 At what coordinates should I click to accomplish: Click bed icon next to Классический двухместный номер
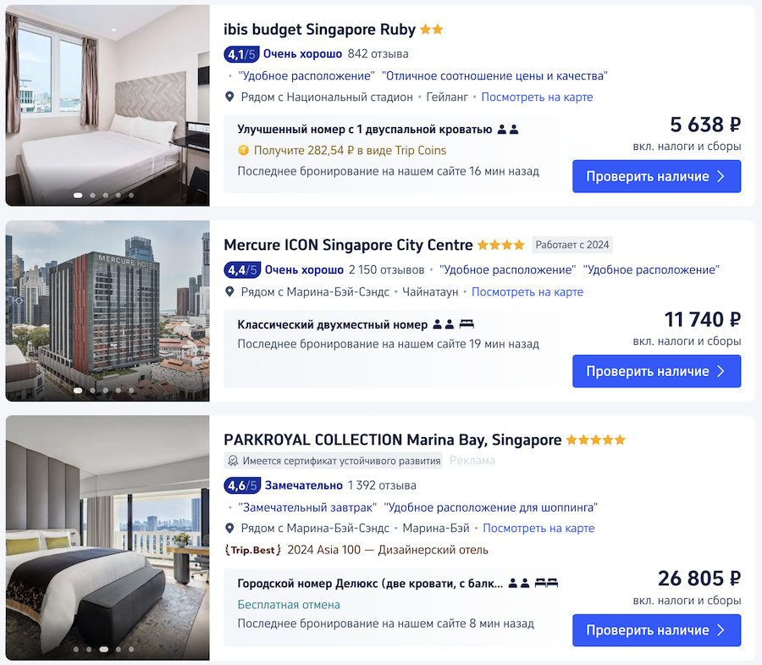coord(467,324)
